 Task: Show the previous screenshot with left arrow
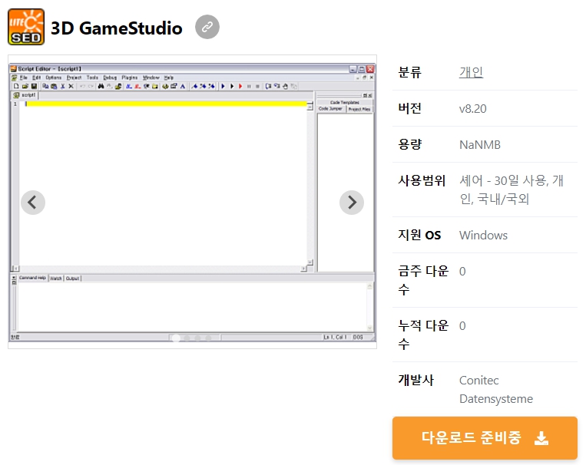click(33, 203)
